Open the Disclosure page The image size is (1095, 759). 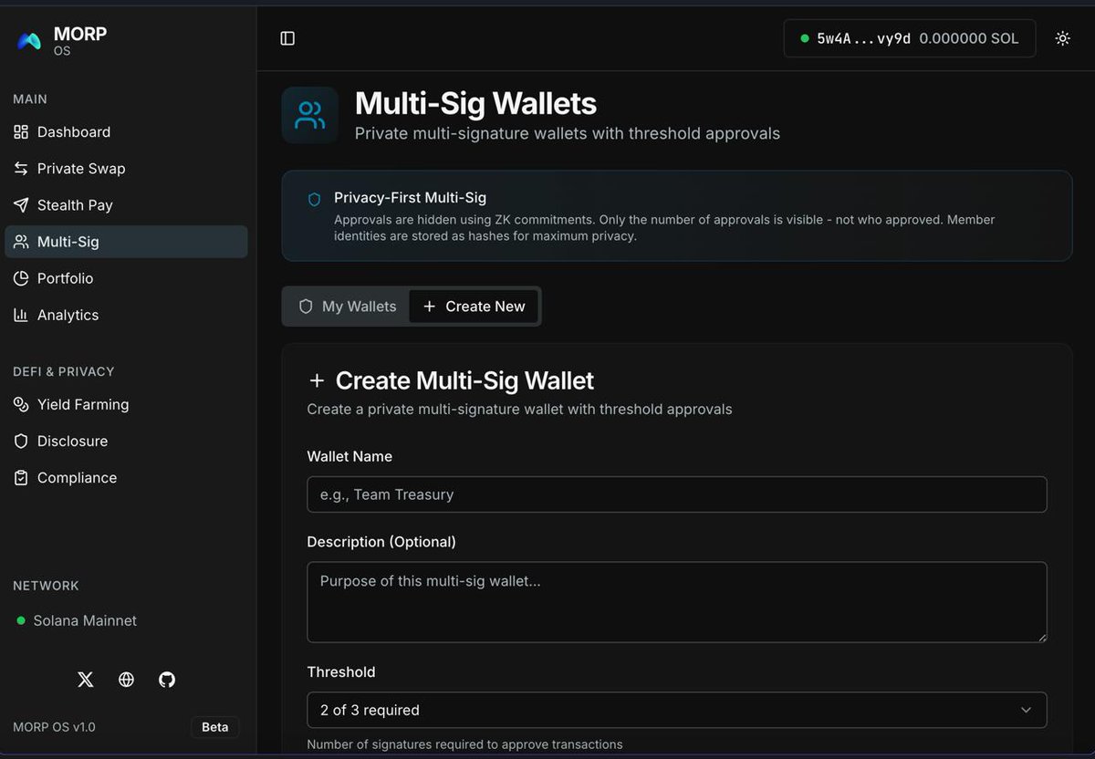pyautogui.click(x=126, y=441)
